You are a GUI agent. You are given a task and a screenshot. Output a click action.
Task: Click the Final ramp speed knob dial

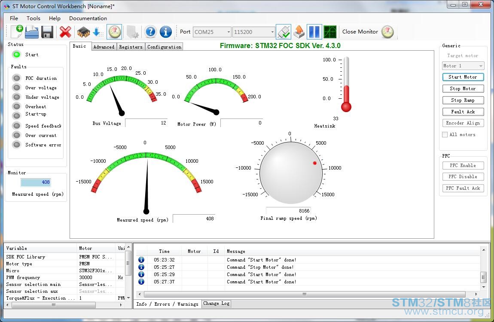coord(291,173)
